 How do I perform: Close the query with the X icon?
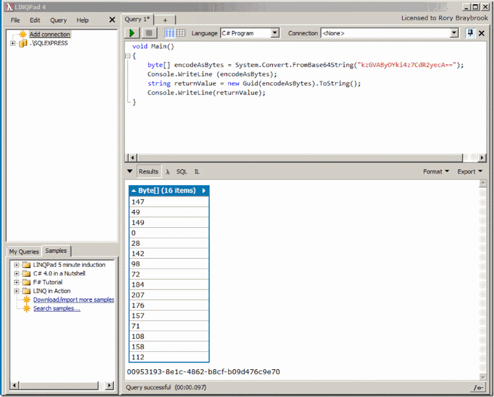[482, 33]
